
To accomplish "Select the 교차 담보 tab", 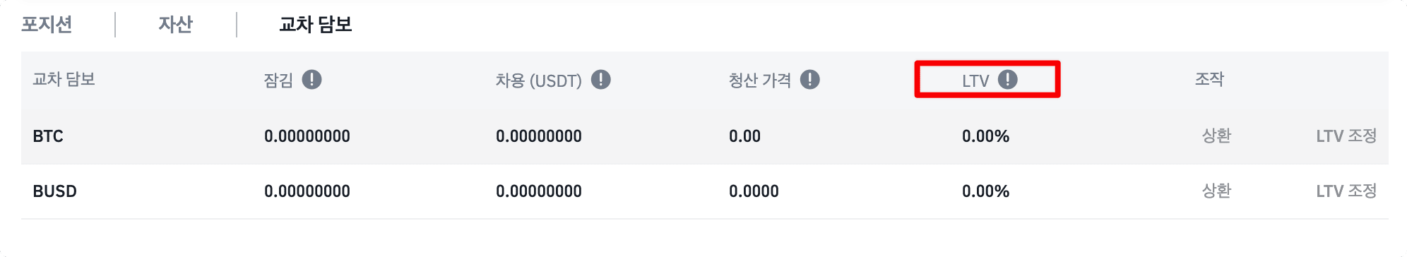I will (315, 25).
